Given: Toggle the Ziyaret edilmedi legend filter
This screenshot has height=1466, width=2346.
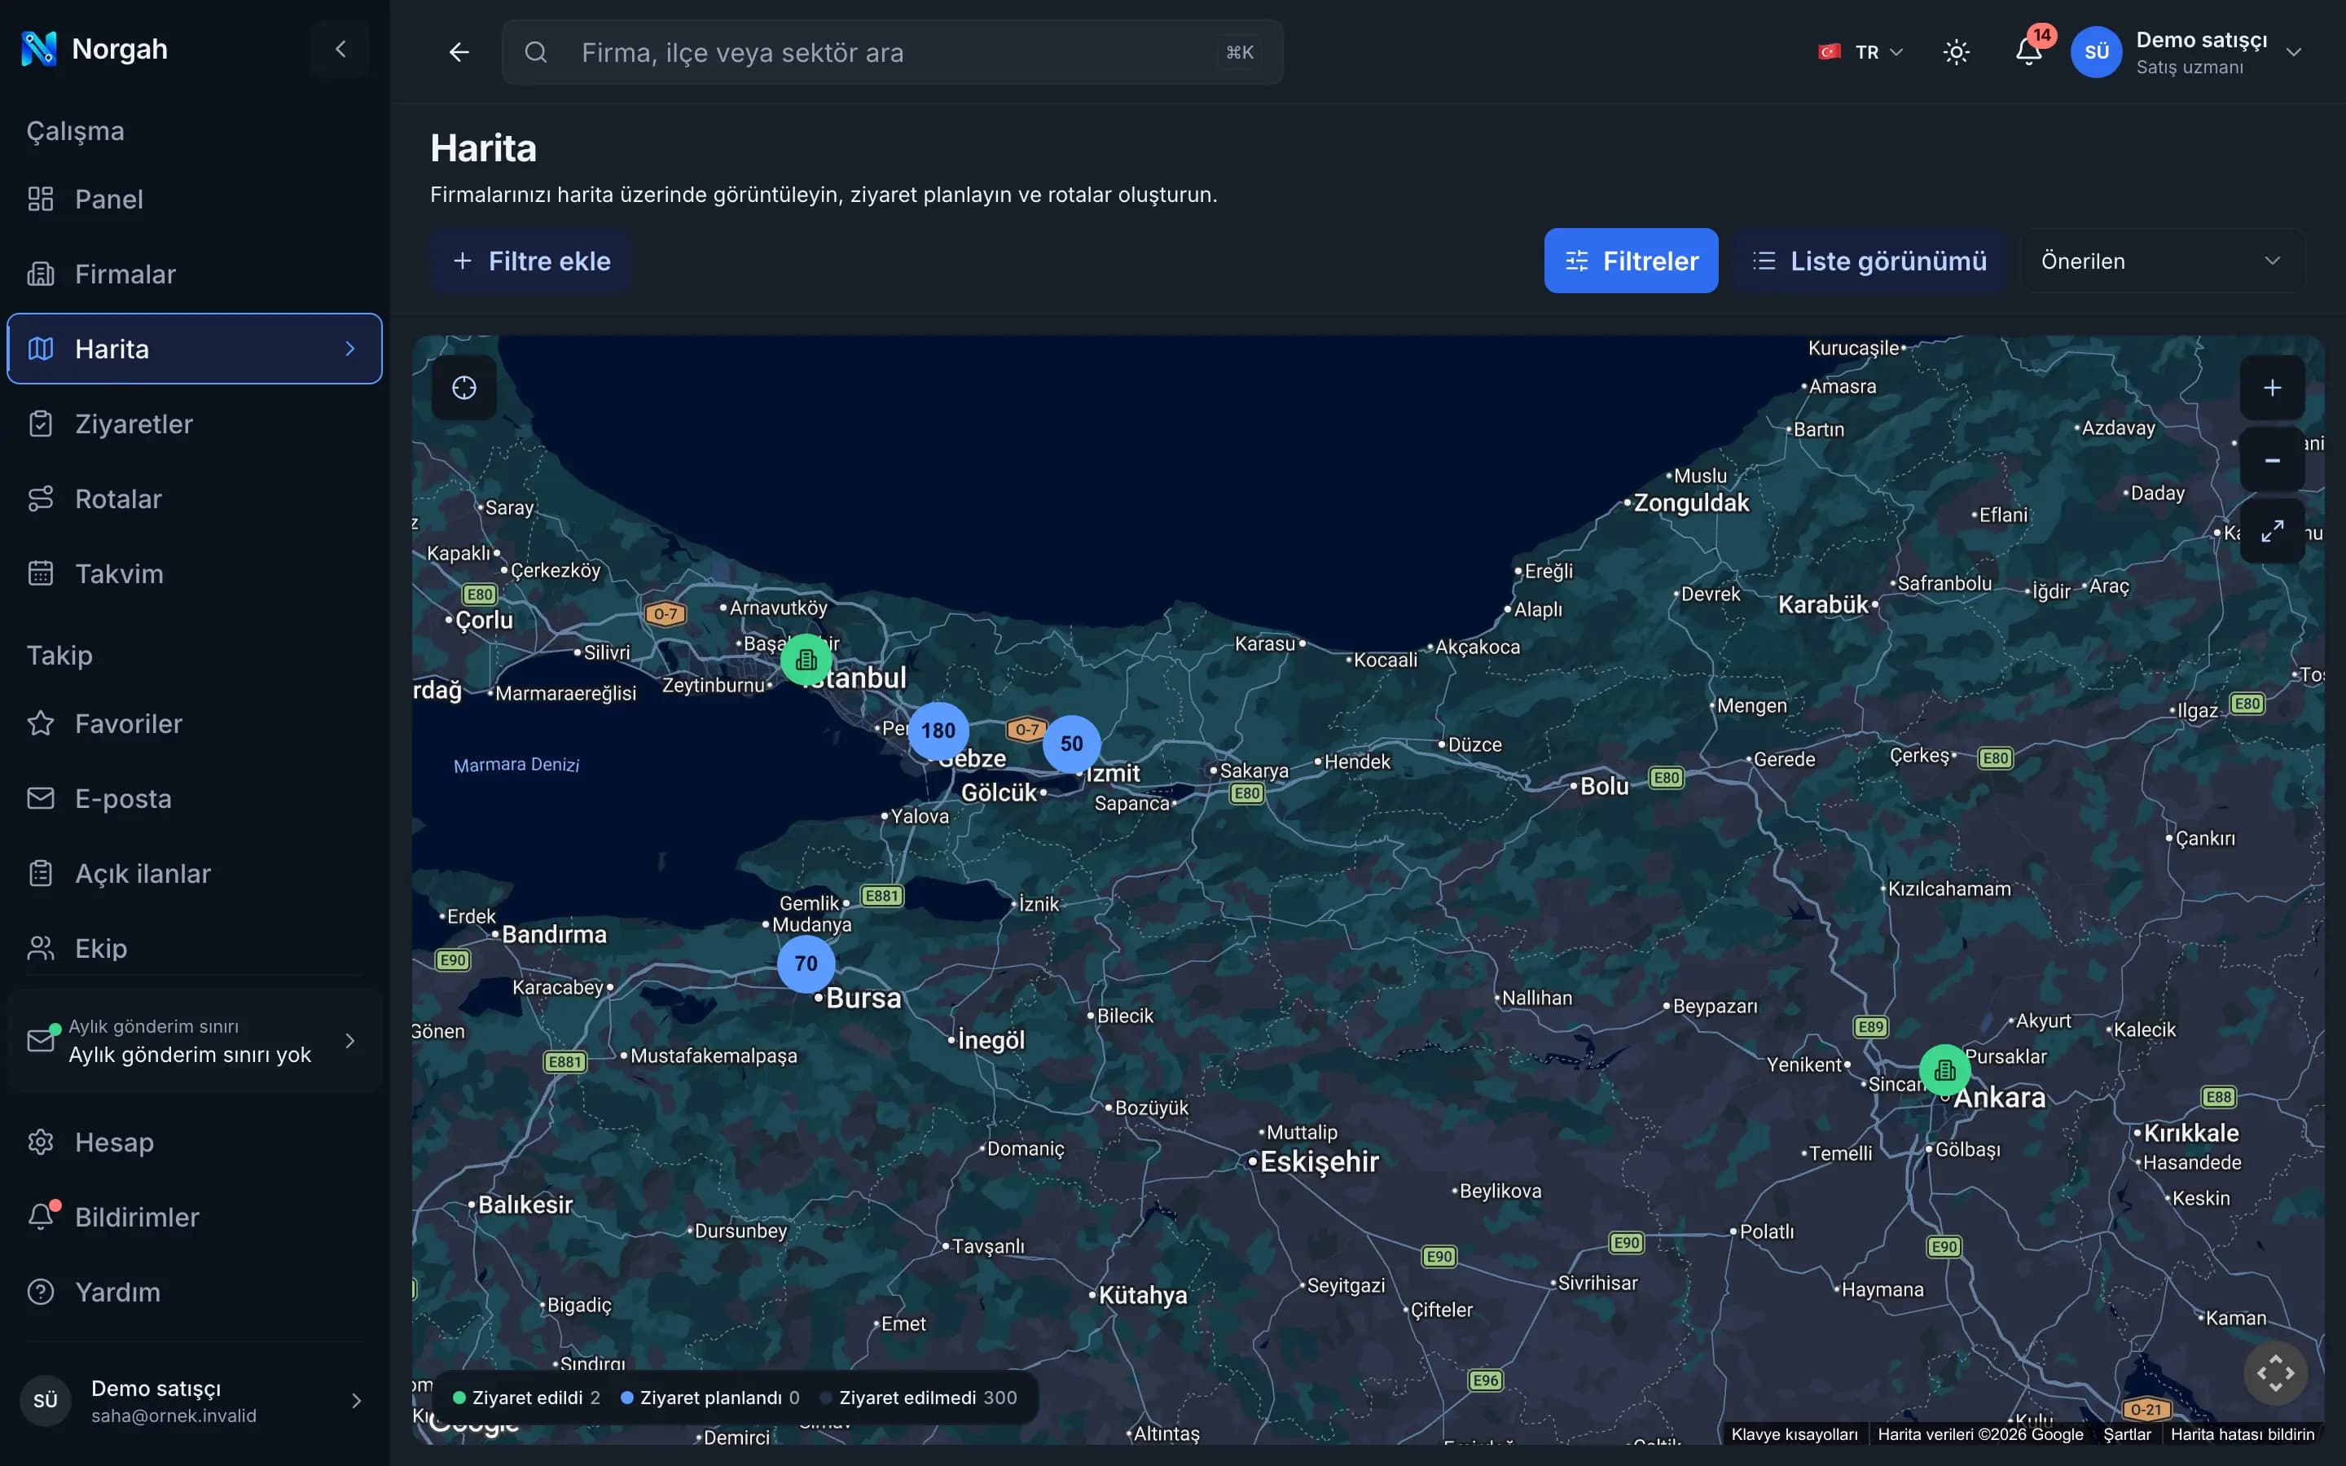Looking at the screenshot, I should pyautogui.click(x=918, y=1397).
